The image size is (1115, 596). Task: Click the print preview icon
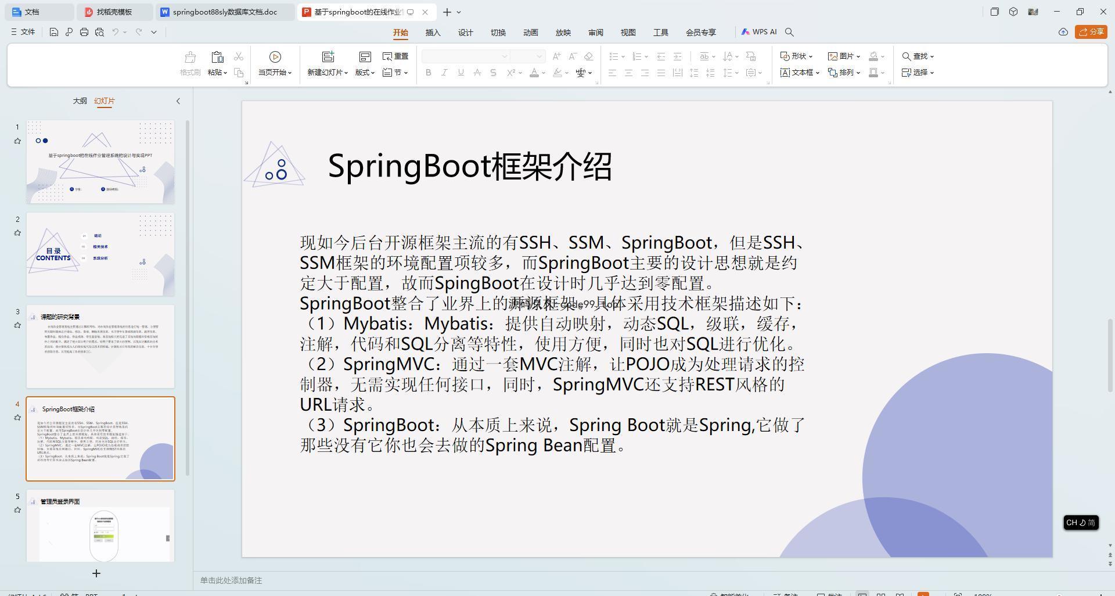point(99,32)
